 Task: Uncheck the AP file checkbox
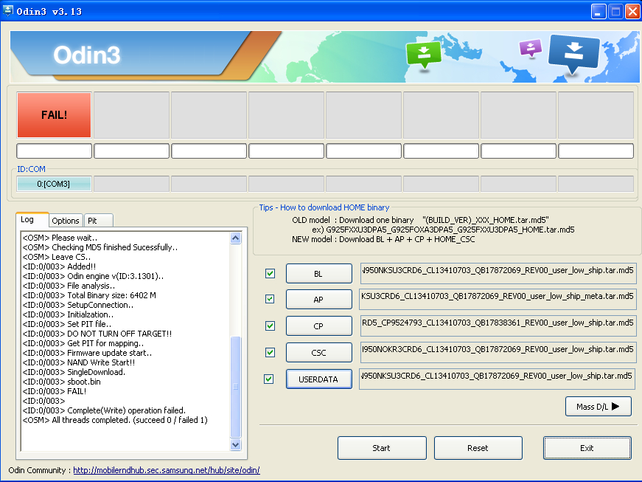[x=270, y=299]
